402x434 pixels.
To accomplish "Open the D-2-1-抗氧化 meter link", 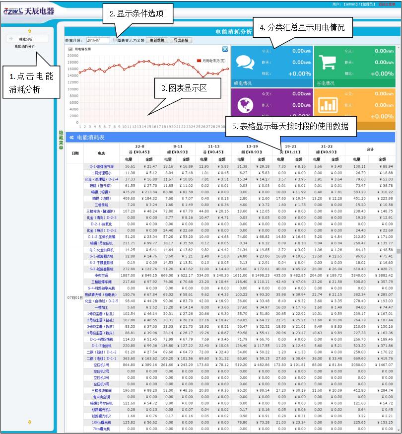I will (102, 224).
